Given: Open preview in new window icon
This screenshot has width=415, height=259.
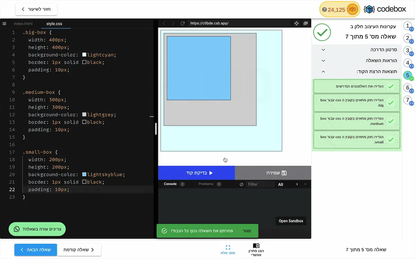Looking at the screenshot, I should tap(305, 23).
